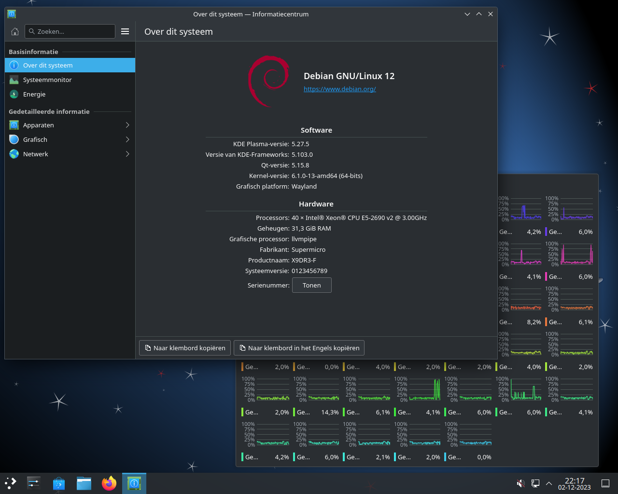Open Energie in sidebar
Screen dimensions: 618x494
70,94
